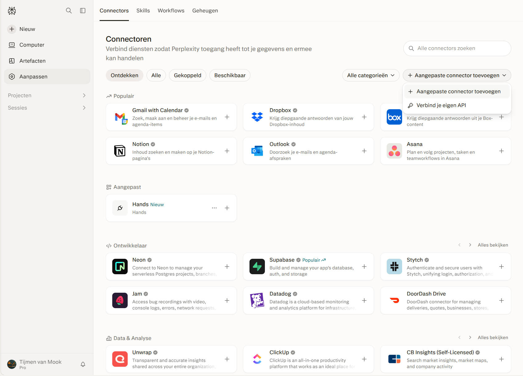Collapse the sidebar with the panel icon

click(x=83, y=10)
